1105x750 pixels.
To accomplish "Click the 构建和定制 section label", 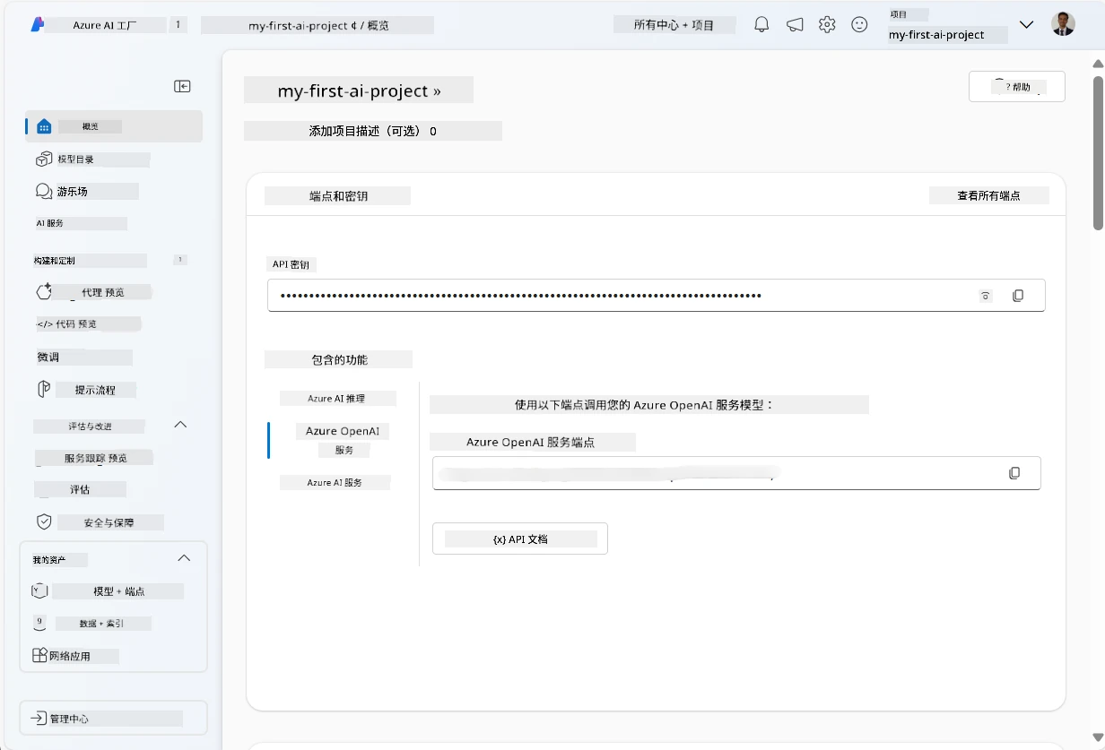I will coord(55,261).
